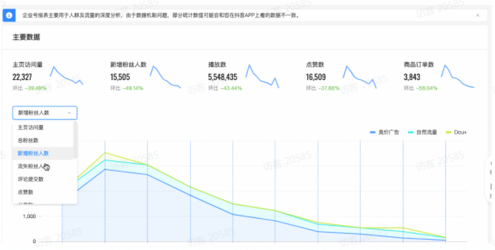Toggle the 自然流量 legend series
The width and height of the screenshot is (495, 250).
pos(422,132)
